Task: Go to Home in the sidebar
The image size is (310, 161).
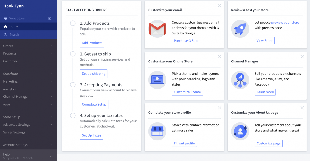Action: coord(28,26)
